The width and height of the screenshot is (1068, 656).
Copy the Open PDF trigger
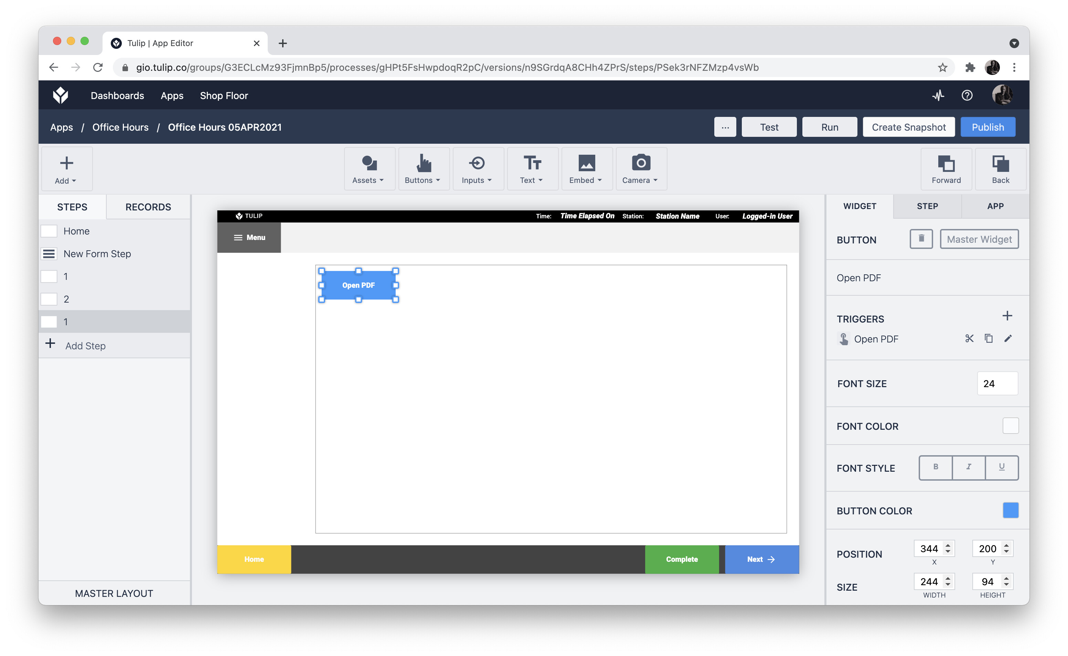click(989, 339)
